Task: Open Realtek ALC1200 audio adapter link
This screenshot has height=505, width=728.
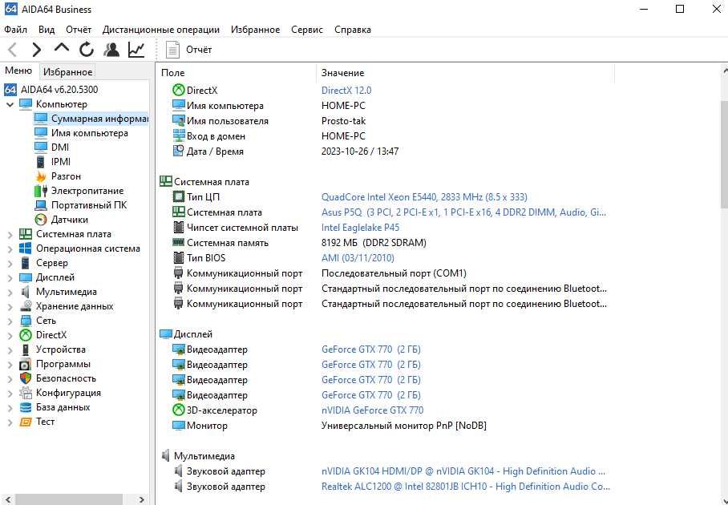Action: pyautogui.click(x=466, y=486)
